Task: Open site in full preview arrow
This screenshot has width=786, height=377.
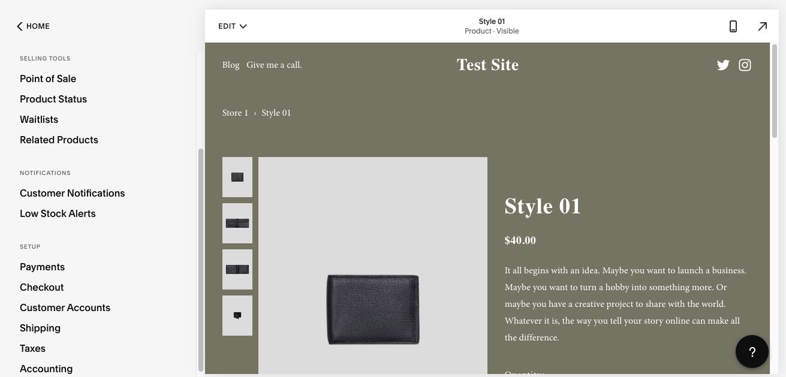Action: [x=762, y=26]
